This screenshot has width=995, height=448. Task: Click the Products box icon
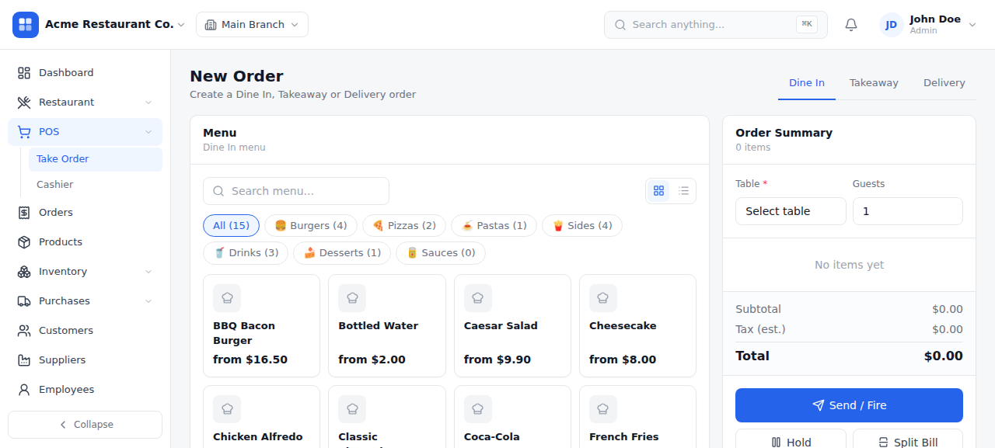pos(24,242)
